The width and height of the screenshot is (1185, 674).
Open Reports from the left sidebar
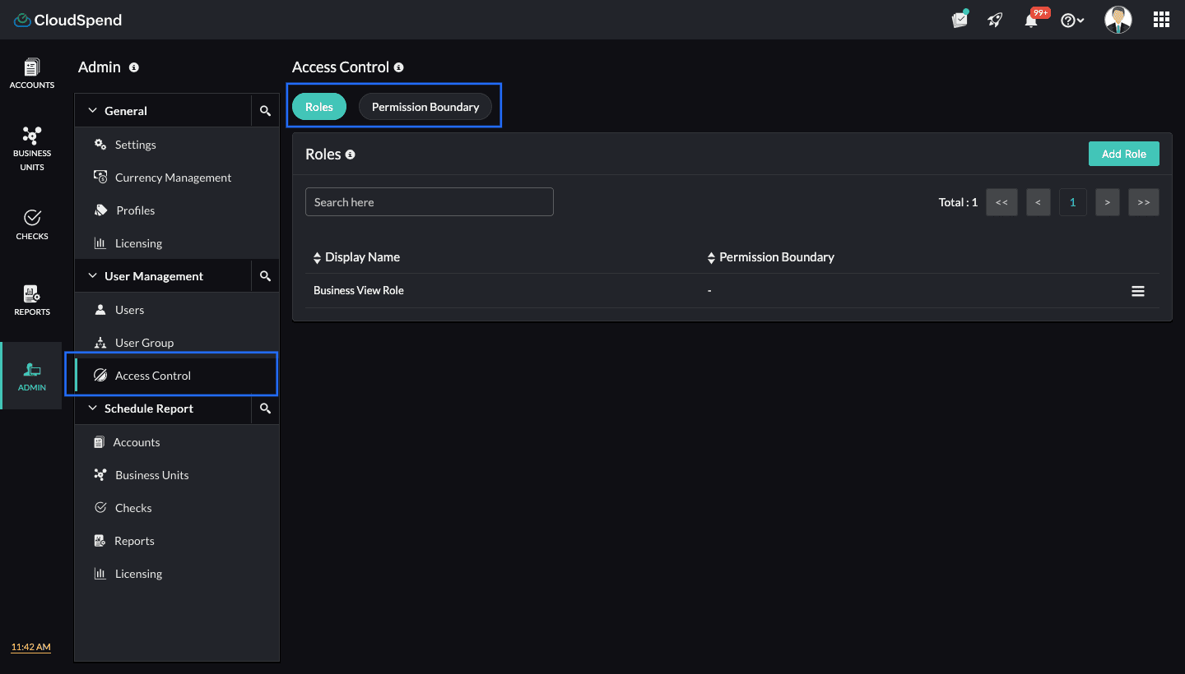[32, 300]
